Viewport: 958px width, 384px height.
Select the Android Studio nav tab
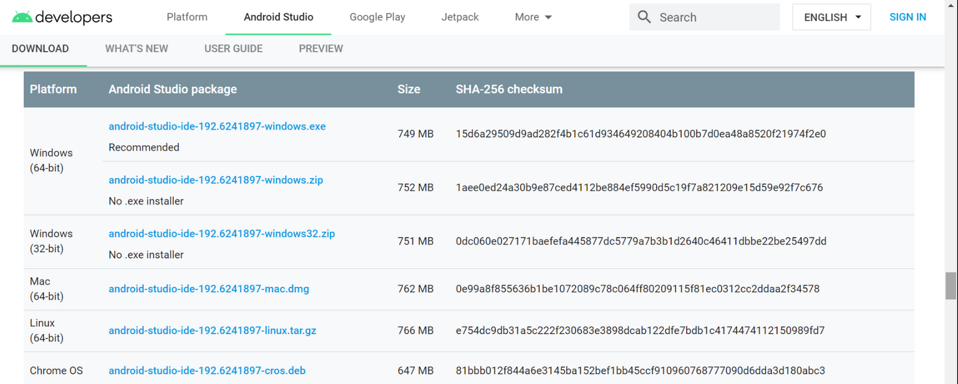coord(279,17)
